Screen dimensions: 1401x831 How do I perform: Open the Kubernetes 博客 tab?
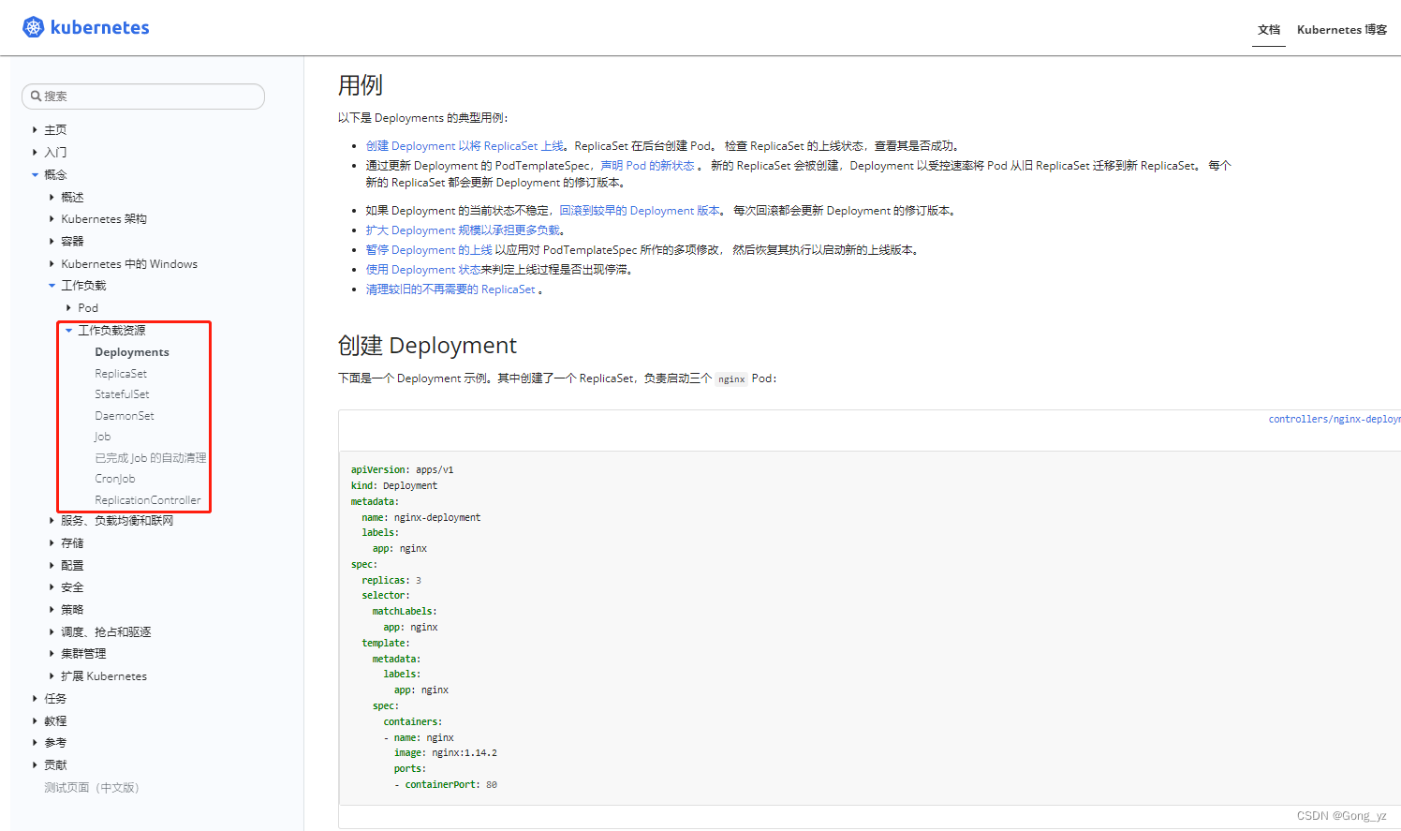(1342, 30)
